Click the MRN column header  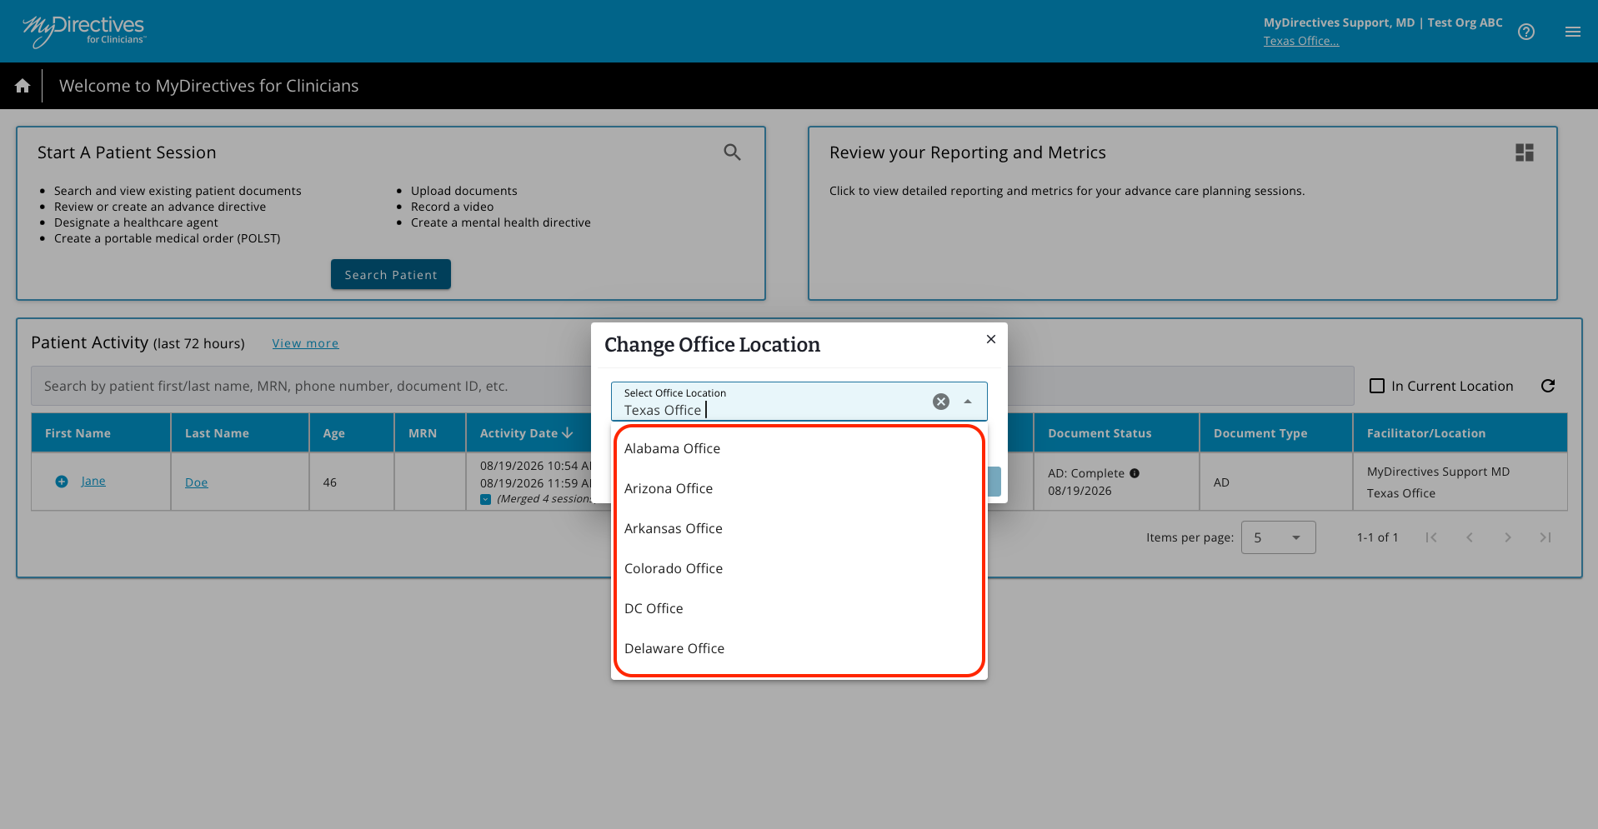pos(430,433)
